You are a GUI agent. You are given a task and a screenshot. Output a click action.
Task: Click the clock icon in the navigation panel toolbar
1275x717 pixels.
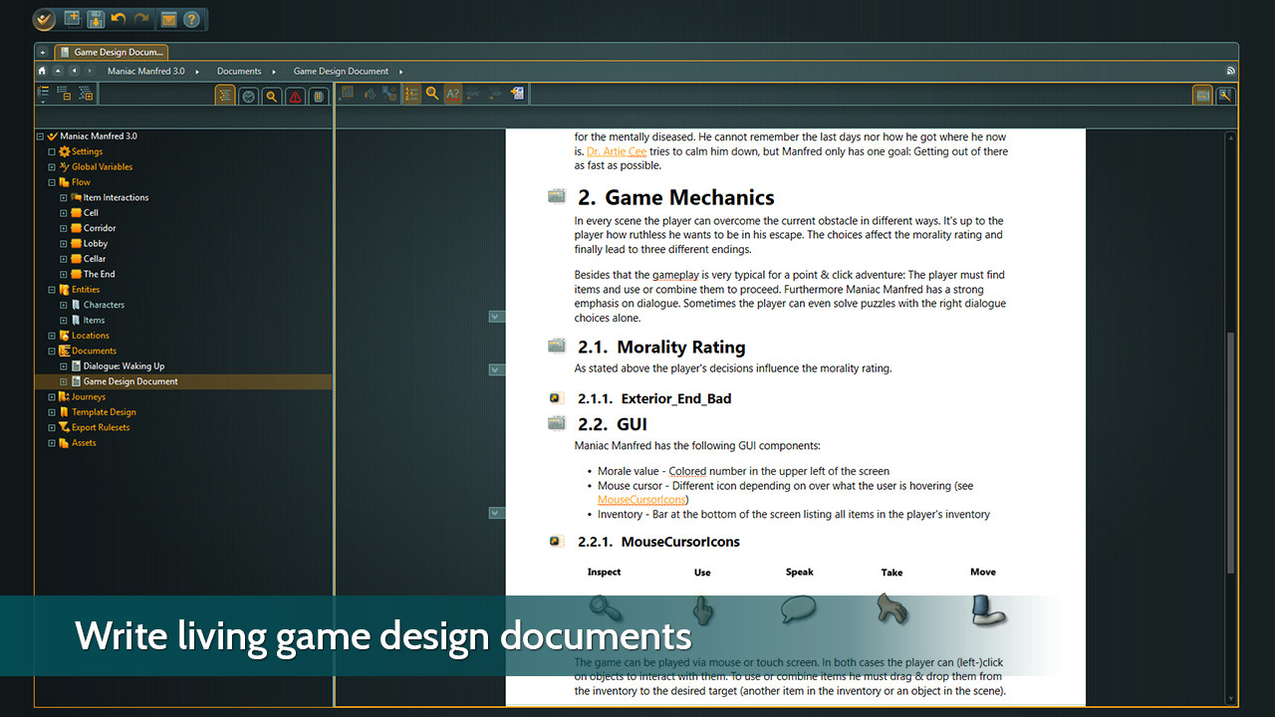pos(249,95)
